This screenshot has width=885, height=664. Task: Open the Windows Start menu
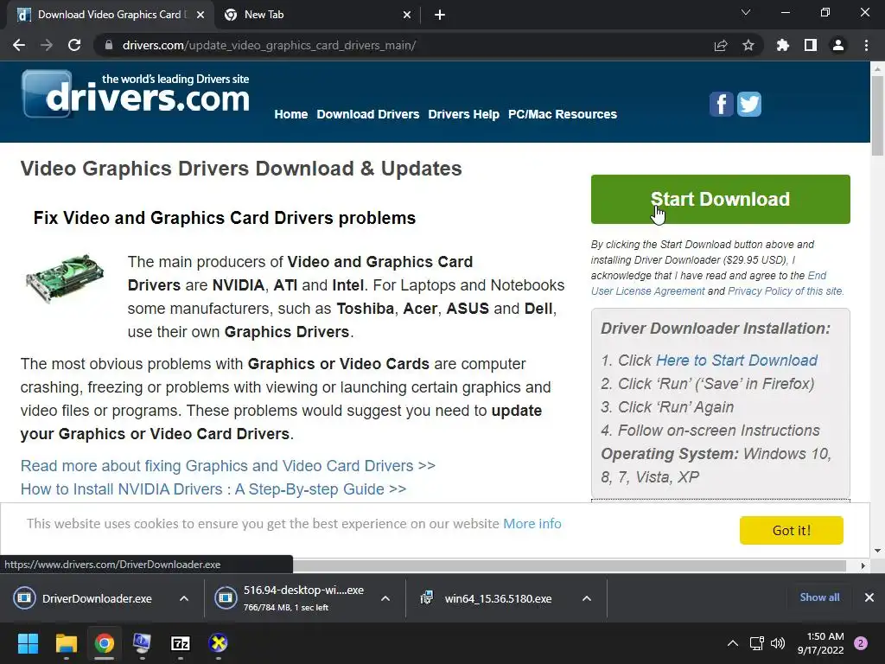point(28,643)
